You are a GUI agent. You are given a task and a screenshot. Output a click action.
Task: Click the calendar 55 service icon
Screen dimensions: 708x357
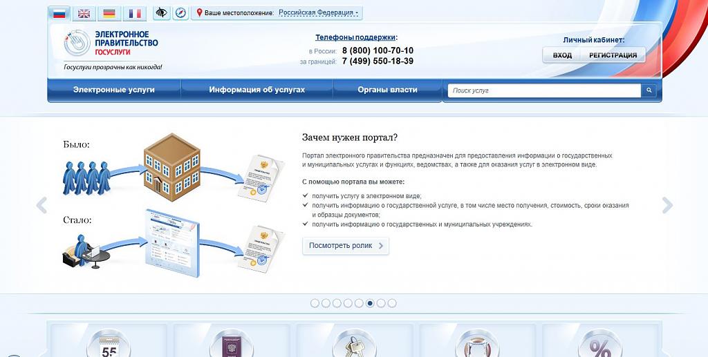tap(109, 343)
